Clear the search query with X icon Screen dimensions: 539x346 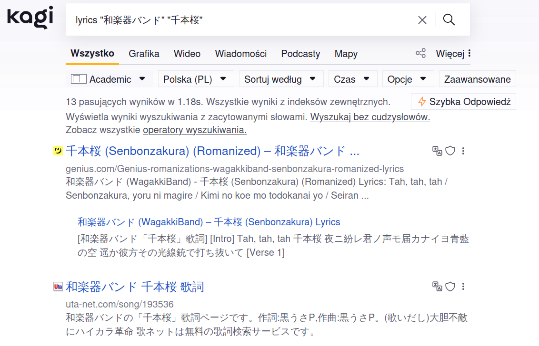422,20
